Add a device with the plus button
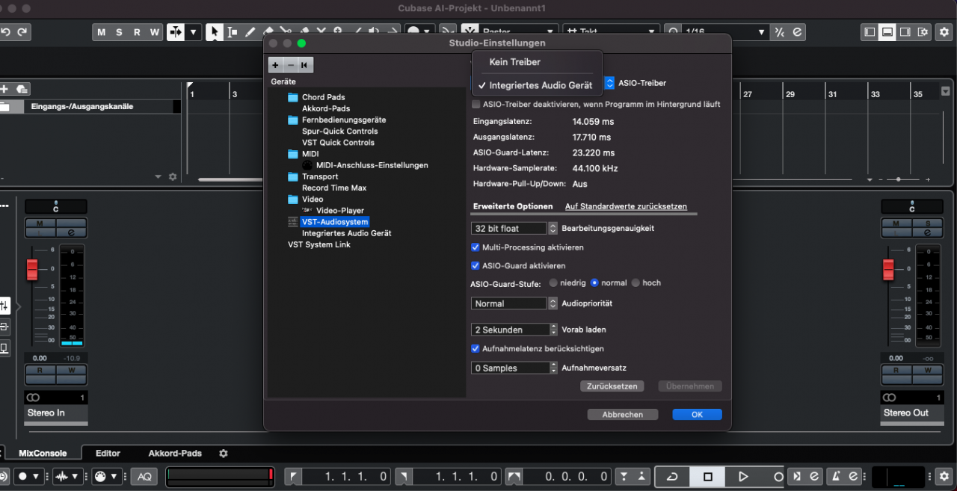This screenshot has width=957, height=491. 275,65
